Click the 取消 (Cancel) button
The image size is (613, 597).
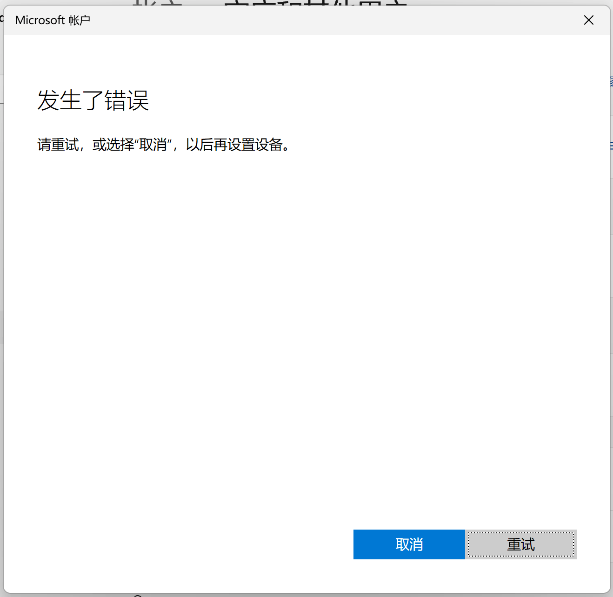(409, 544)
